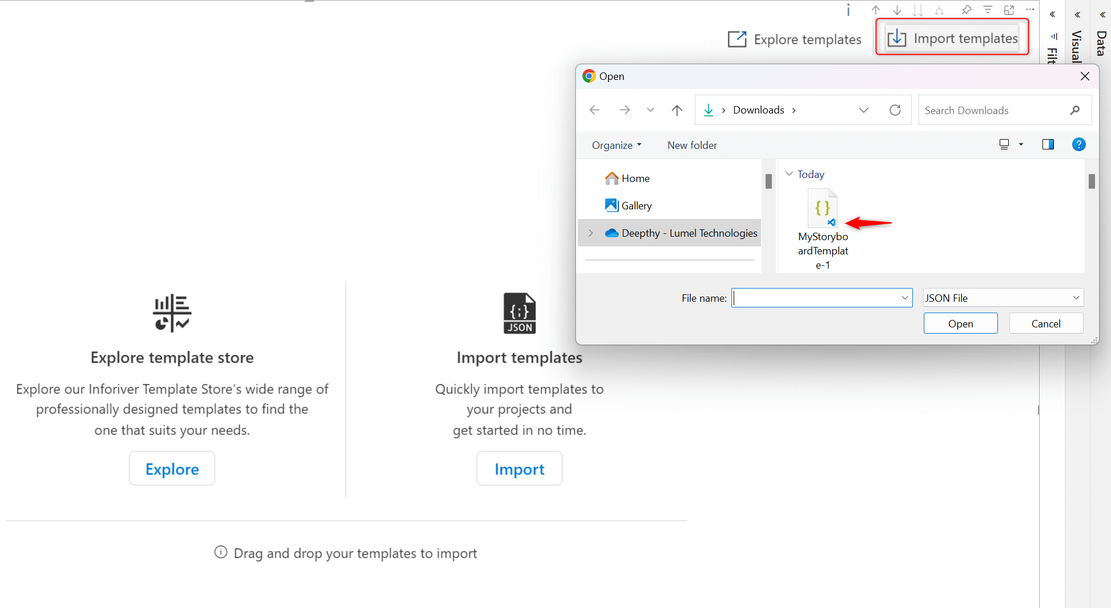Click the Open button in the dialog

pos(960,323)
